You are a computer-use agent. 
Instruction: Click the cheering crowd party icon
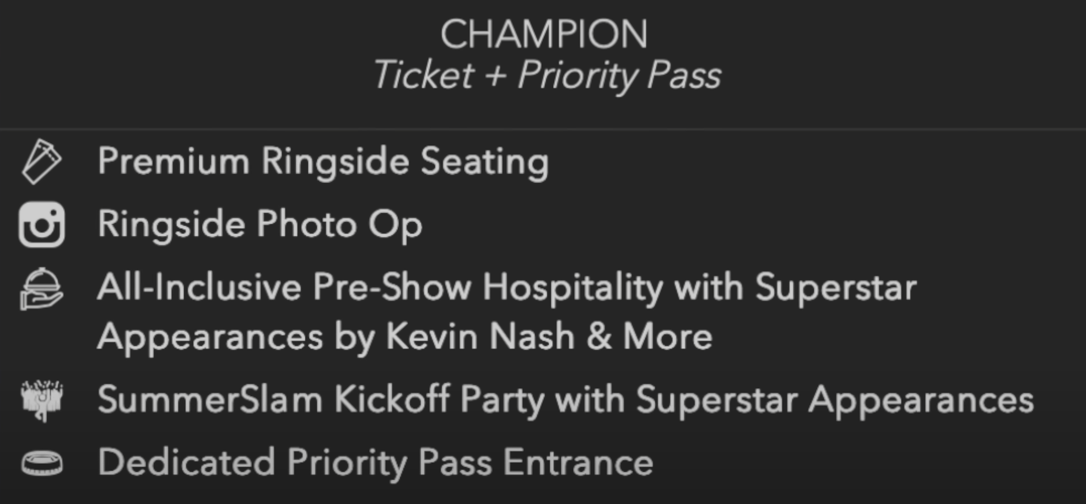(41, 400)
